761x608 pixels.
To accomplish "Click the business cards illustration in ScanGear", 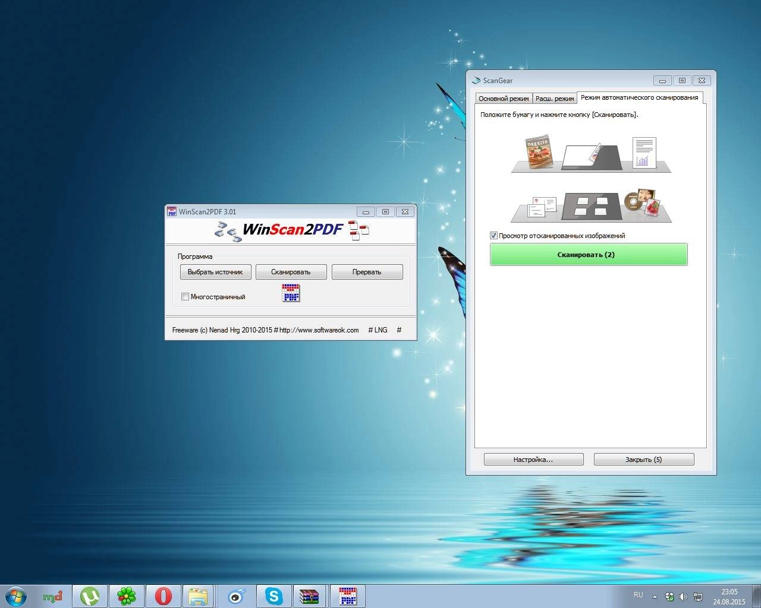I will [541, 207].
